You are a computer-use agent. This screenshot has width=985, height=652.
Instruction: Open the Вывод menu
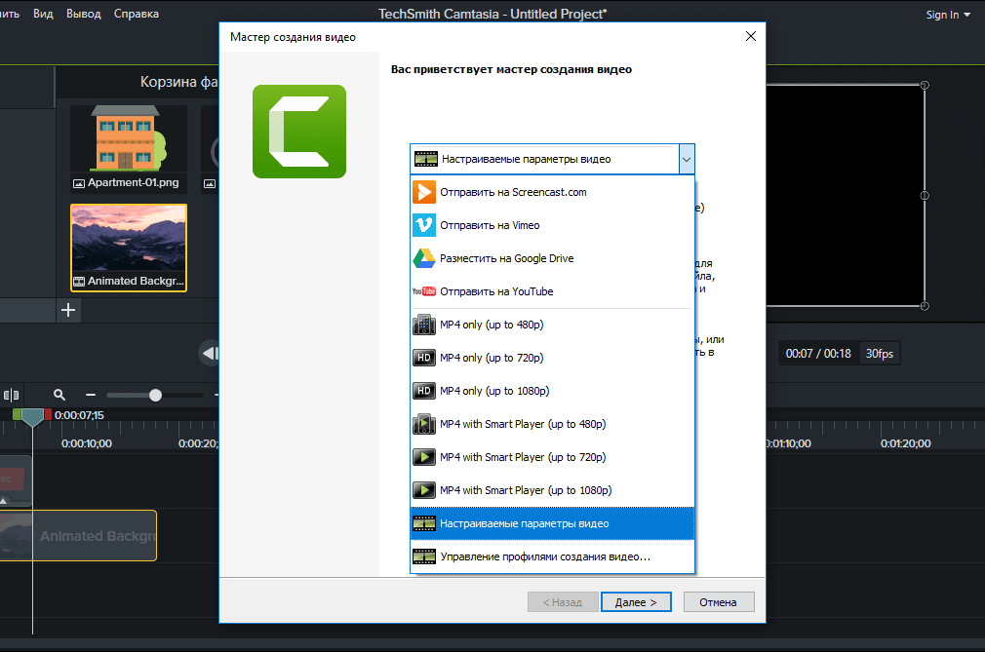[x=84, y=14]
